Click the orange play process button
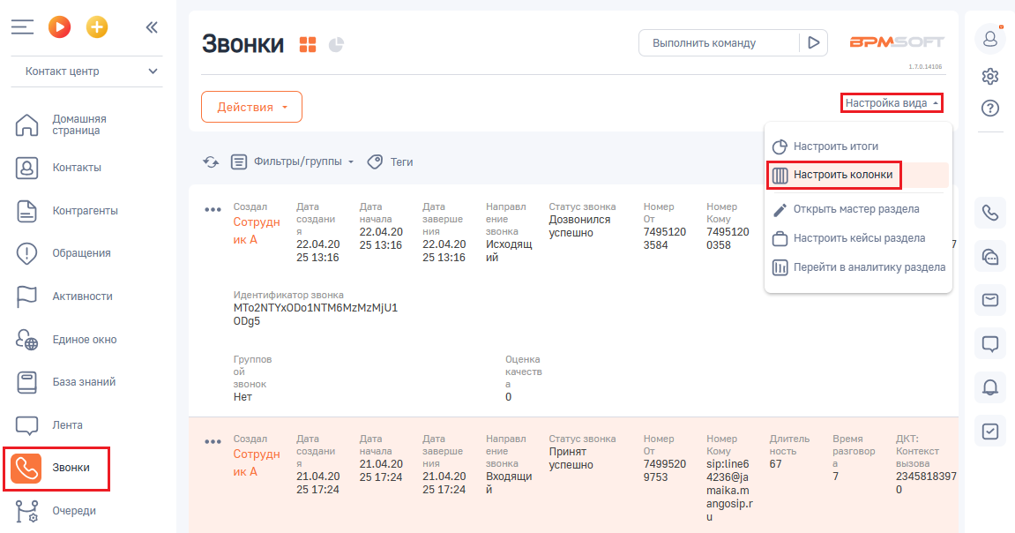Viewport: 1015px width, 533px height. (x=60, y=27)
